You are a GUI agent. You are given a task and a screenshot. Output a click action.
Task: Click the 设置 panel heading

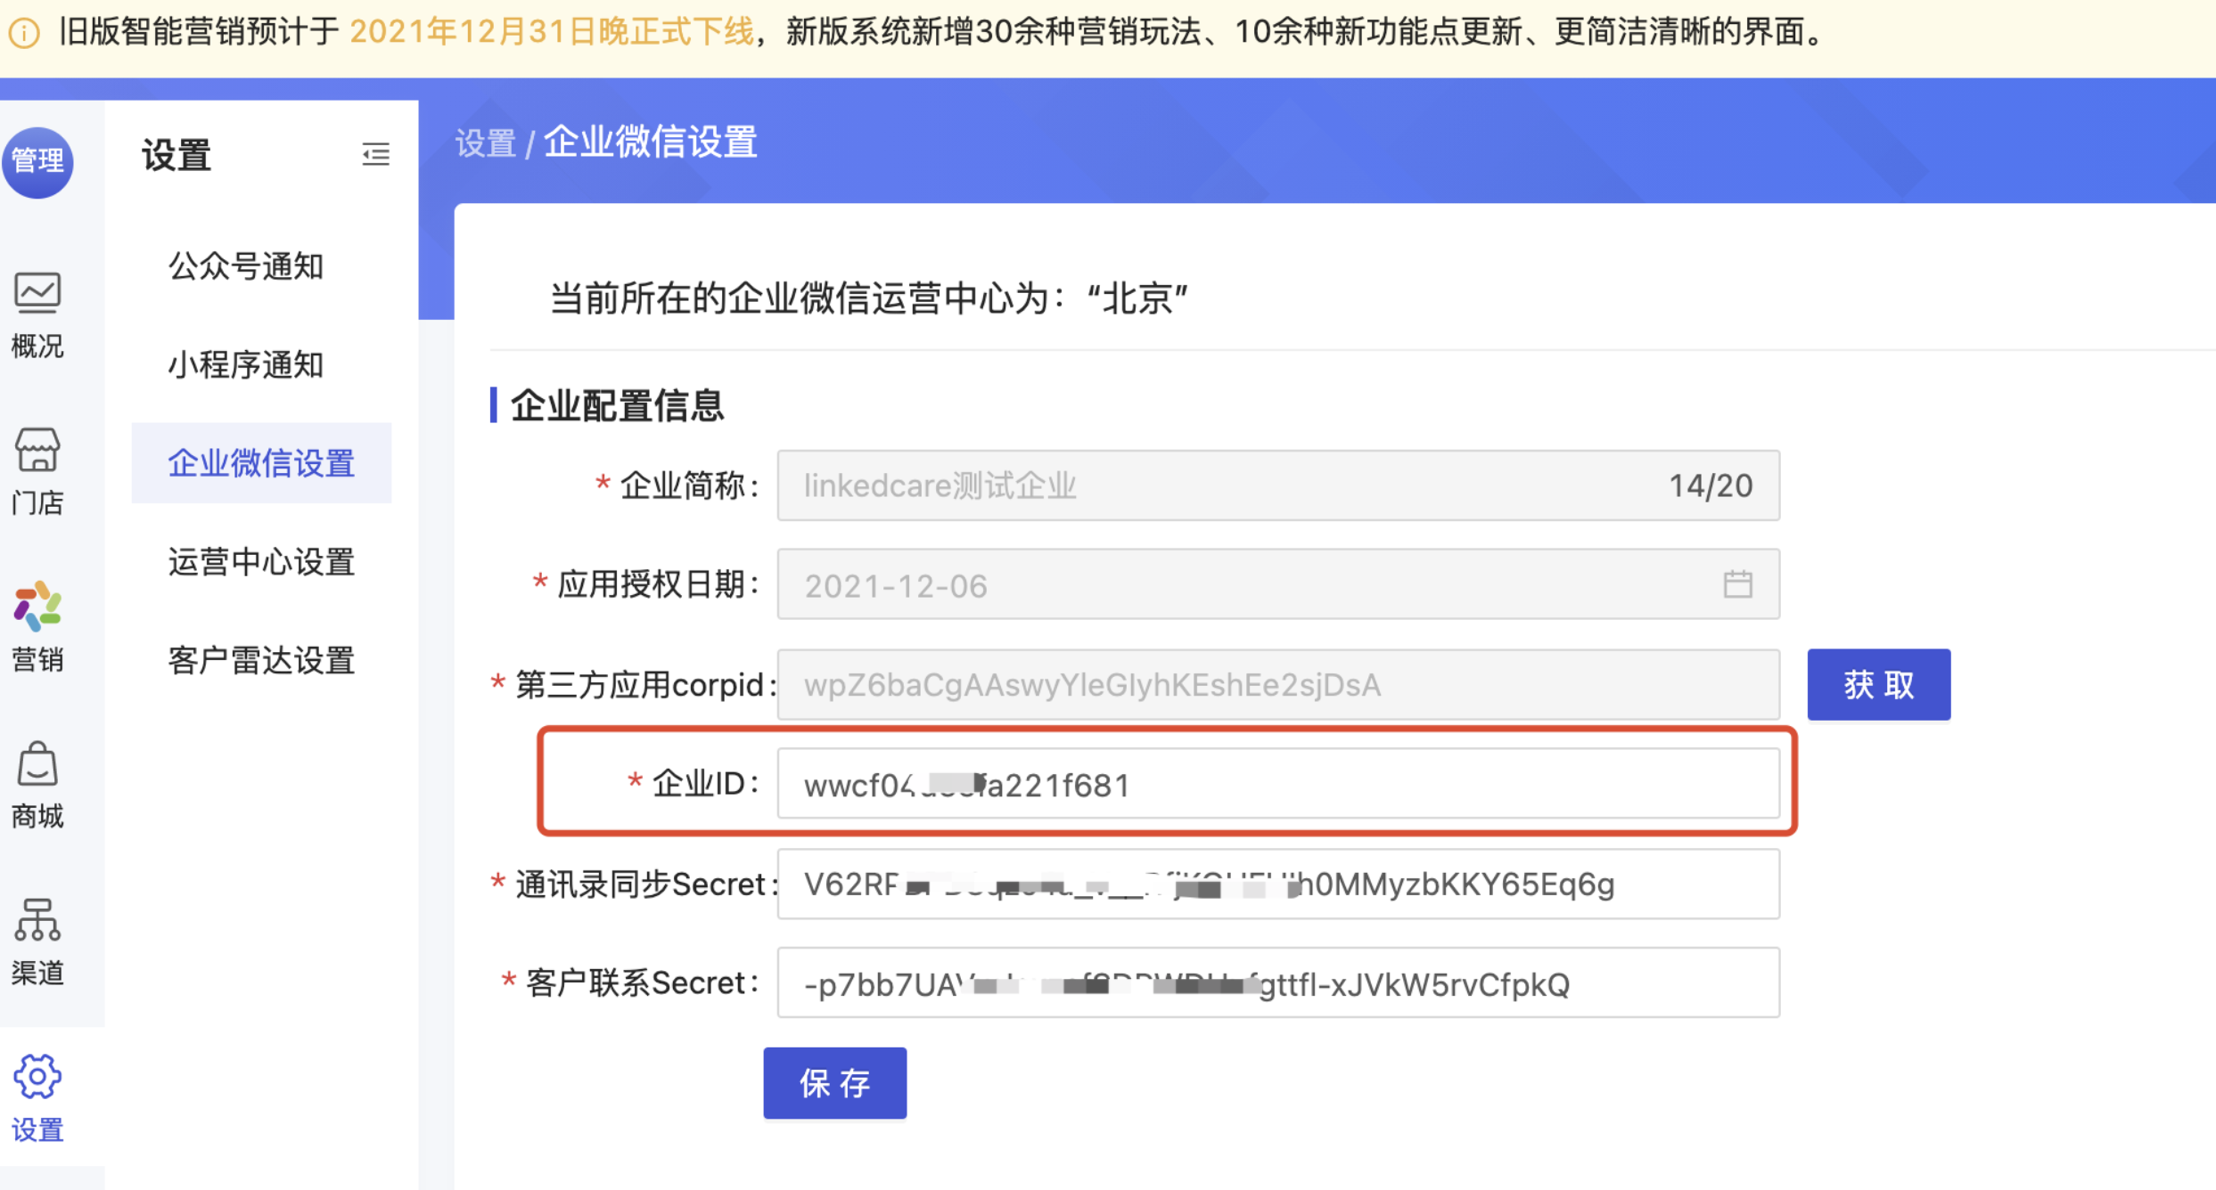point(176,155)
